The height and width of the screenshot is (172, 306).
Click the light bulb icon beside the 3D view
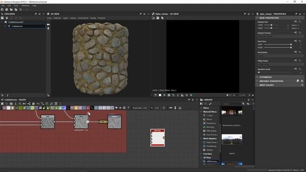[48, 29]
